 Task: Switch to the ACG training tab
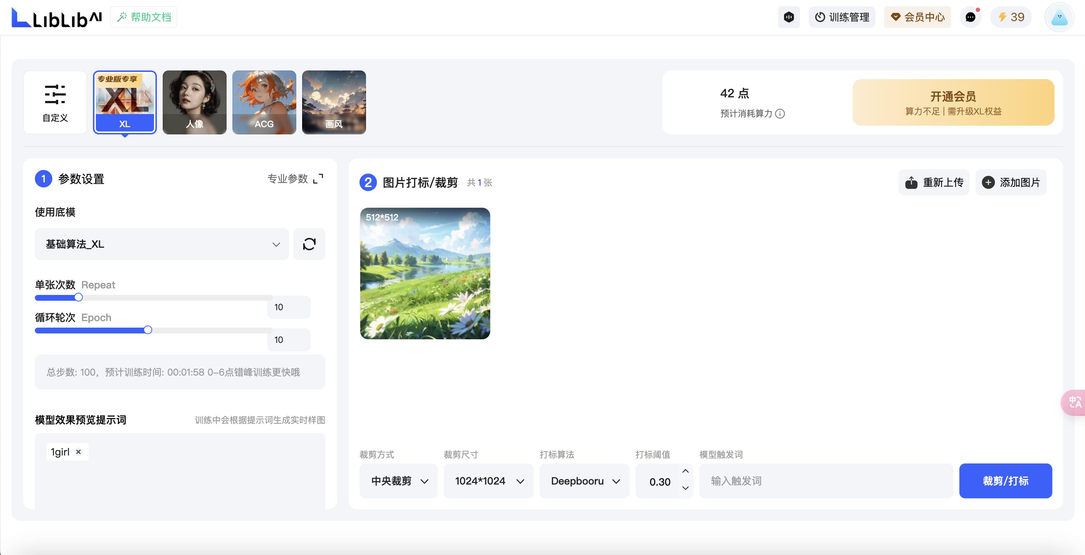pyautogui.click(x=264, y=102)
